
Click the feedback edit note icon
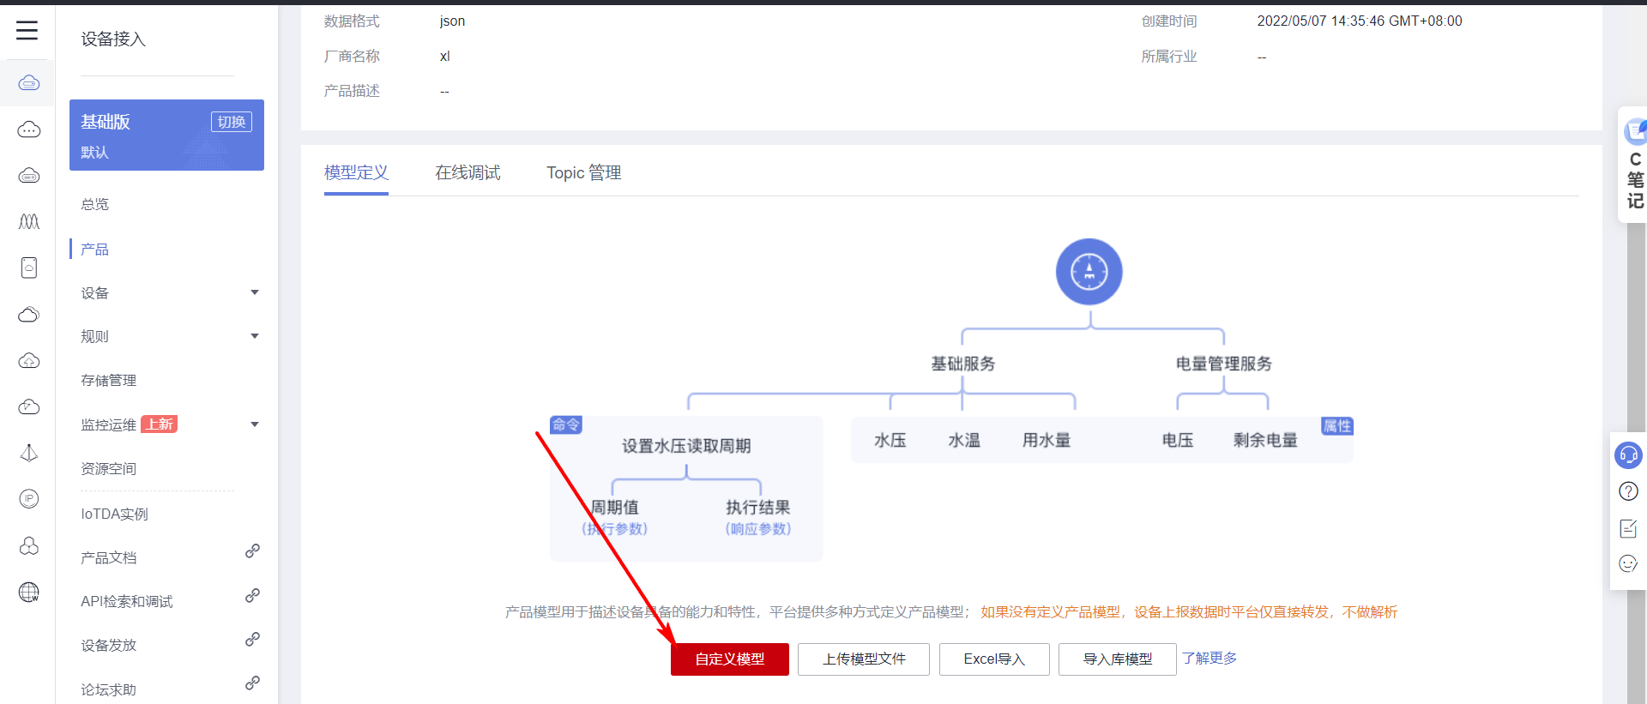pyautogui.click(x=1628, y=528)
